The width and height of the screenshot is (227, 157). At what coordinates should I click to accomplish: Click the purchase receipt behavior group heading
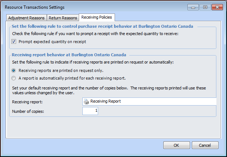[x=102, y=26]
